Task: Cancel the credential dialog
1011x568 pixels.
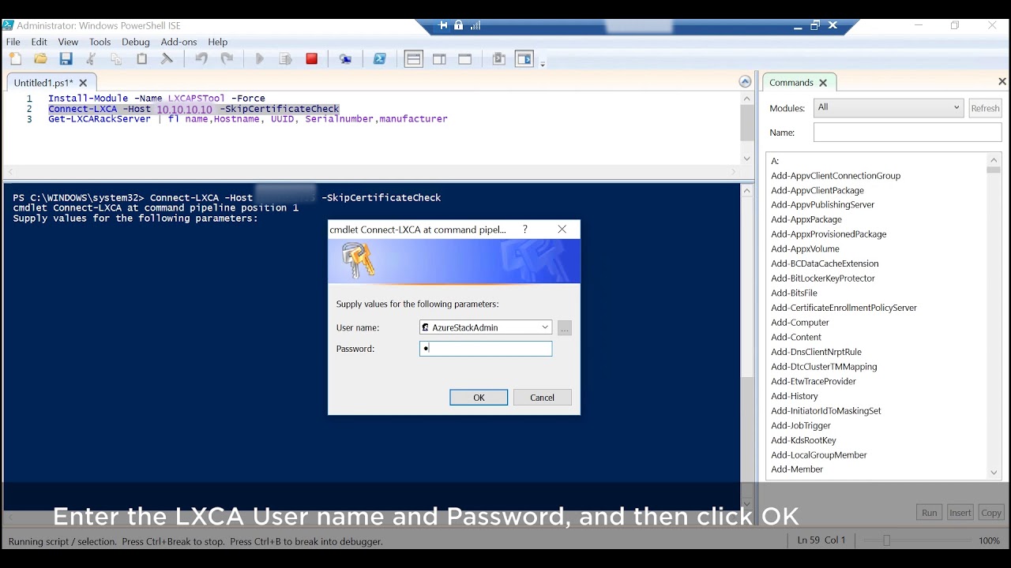Action: pyautogui.click(x=542, y=398)
